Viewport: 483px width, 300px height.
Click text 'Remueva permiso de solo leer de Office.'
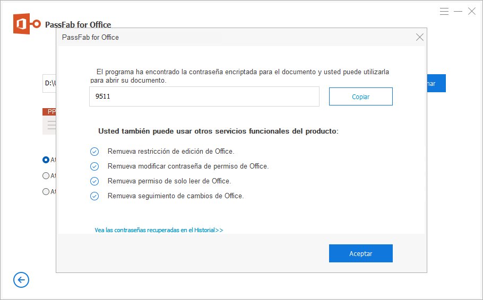(x=169, y=181)
